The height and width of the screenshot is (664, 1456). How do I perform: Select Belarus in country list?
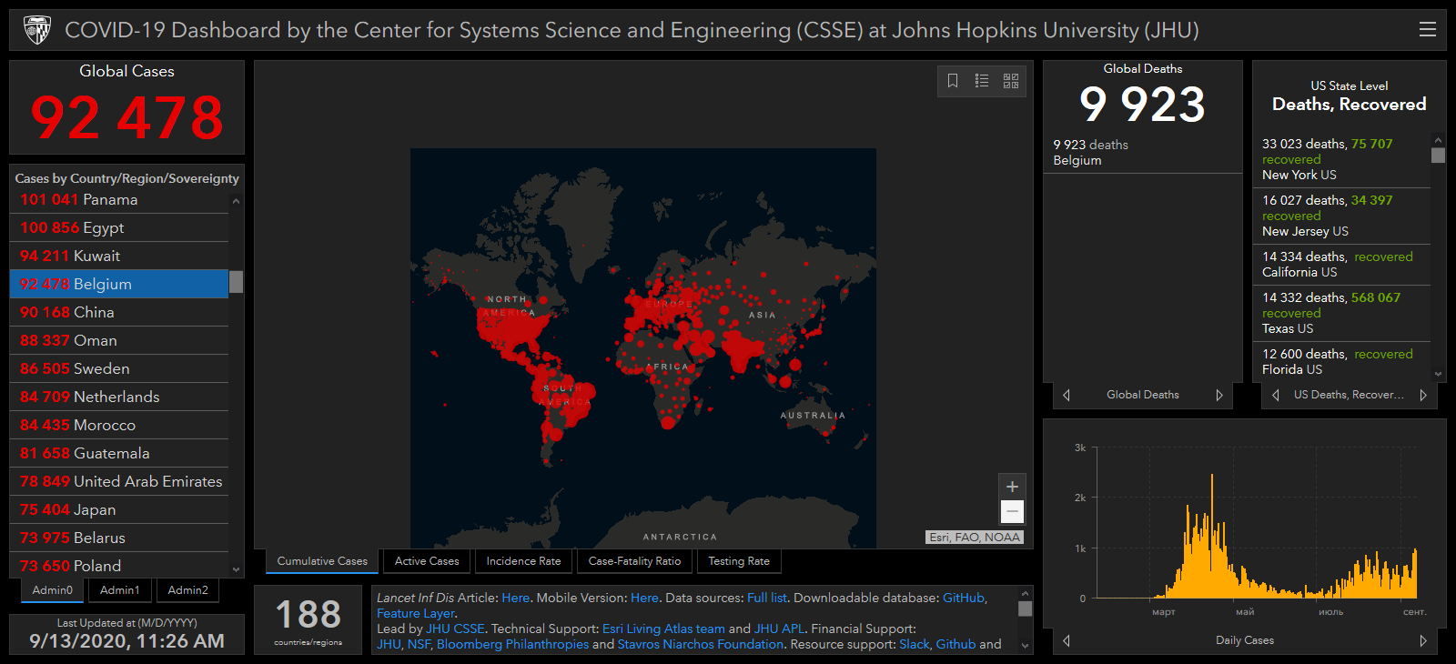119,538
